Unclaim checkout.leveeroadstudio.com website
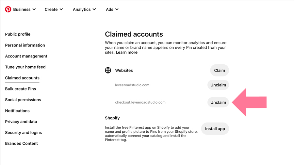This screenshot has width=294, height=165. [218, 102]
